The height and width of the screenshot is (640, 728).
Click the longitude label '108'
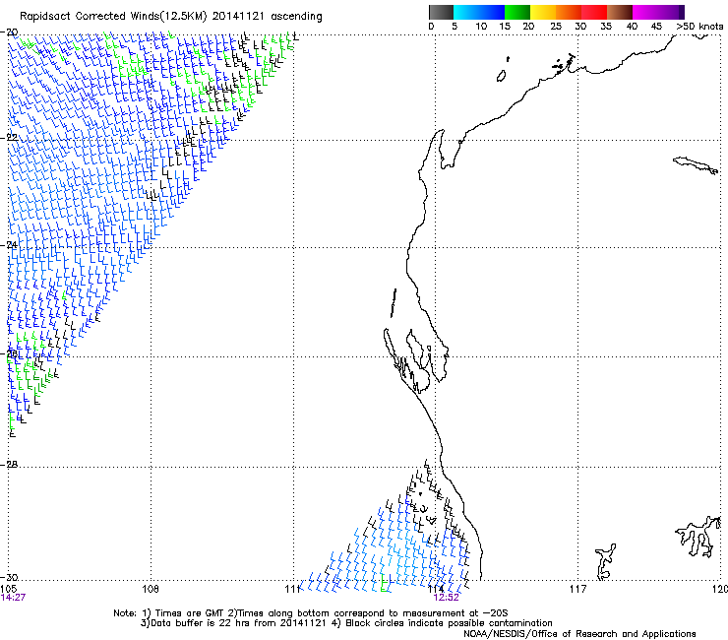tap(151, 589)
